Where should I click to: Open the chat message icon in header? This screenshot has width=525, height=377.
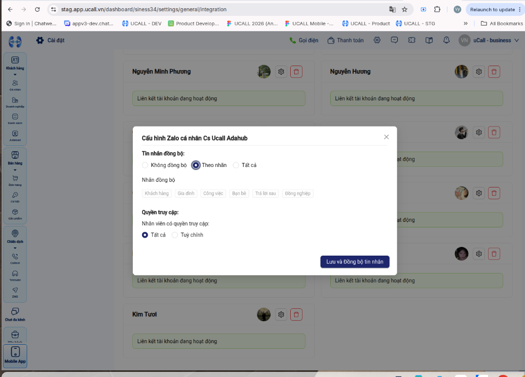coord(394,40)
